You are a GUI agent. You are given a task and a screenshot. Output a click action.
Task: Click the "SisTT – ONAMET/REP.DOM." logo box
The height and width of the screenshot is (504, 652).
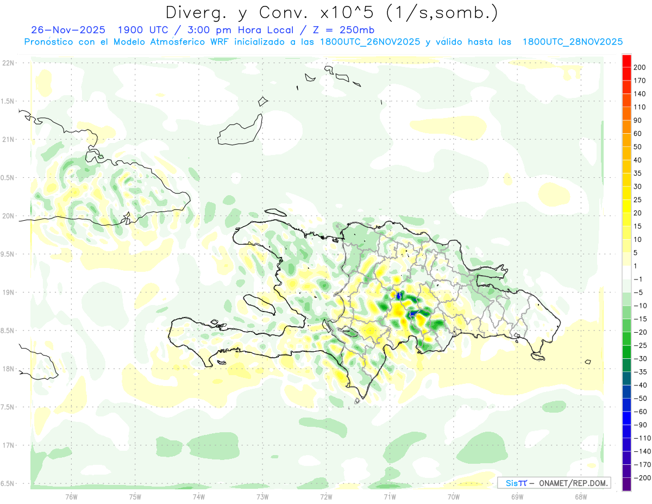point(554,483)
